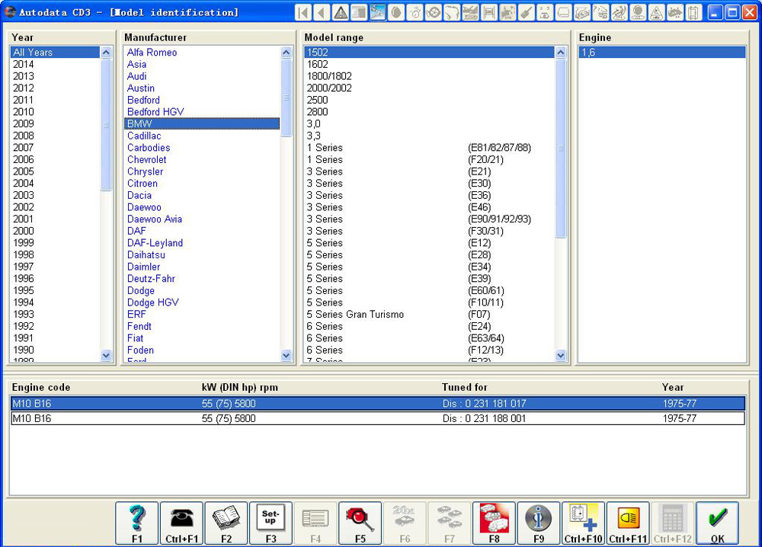Open the book F2 button
Viewport: 762px width, 547px height.
click(226, 523)
